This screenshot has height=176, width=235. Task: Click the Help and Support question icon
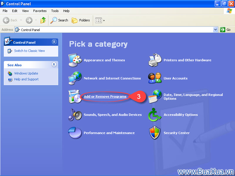tap(10, 79)
